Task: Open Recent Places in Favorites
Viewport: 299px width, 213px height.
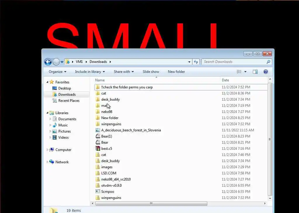Action: click(69, 100)
